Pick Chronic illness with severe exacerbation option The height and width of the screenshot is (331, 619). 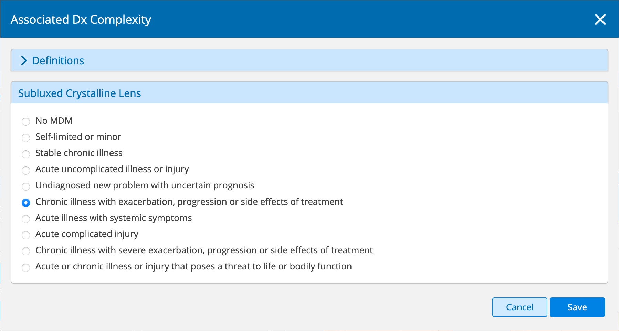click(x=26, y=251)
